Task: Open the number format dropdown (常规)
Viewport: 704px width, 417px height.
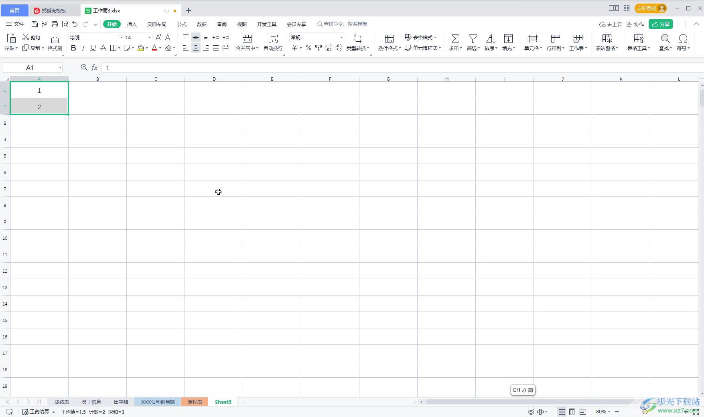Action: click(341, 37)
